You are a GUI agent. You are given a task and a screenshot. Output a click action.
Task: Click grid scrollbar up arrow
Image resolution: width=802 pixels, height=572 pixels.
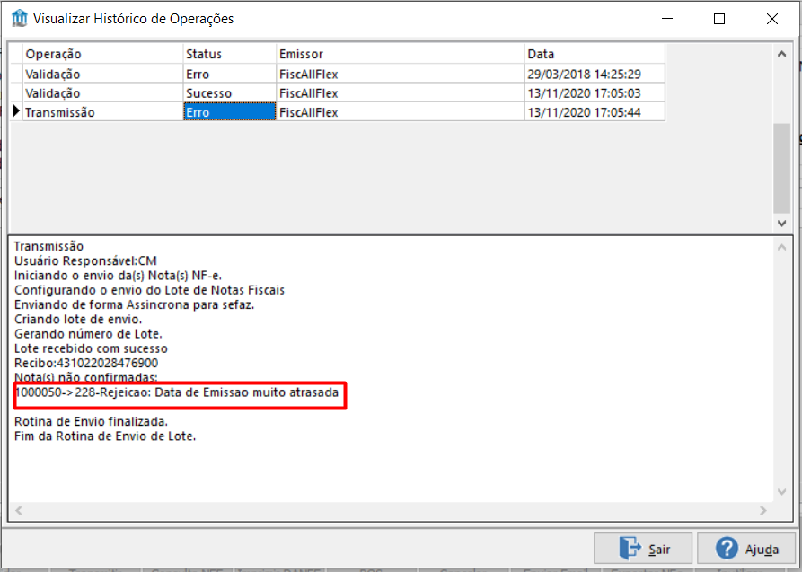click(781, 54)
